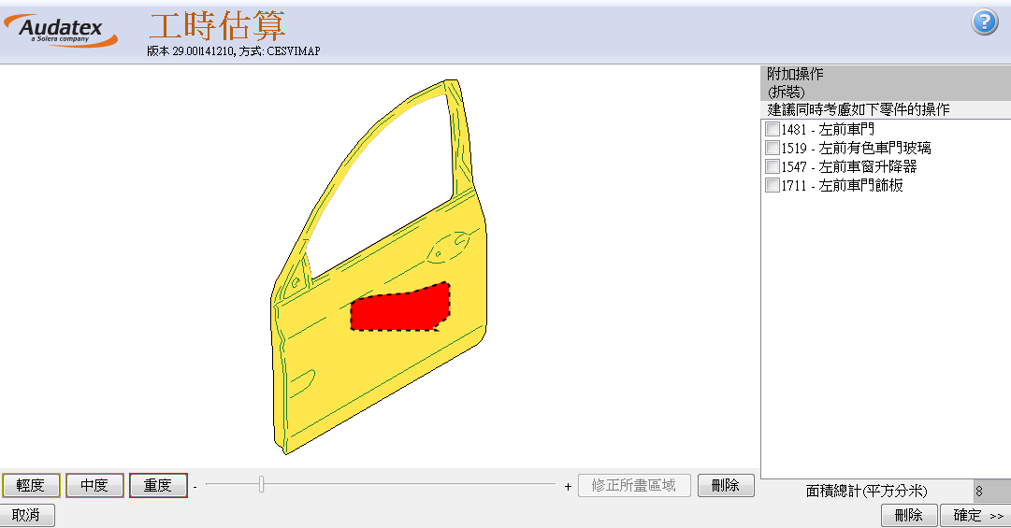Pick the 重度 damage severity button
The height and width of the screenshot is (528, 1011).
158,485
